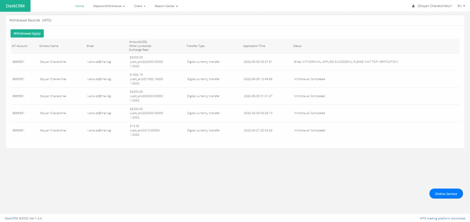
Task: Expand the Client dropdown menu
Action: click(139, 6)
